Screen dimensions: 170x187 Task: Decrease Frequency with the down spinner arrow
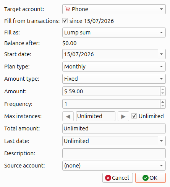click(x=163, y=106)
